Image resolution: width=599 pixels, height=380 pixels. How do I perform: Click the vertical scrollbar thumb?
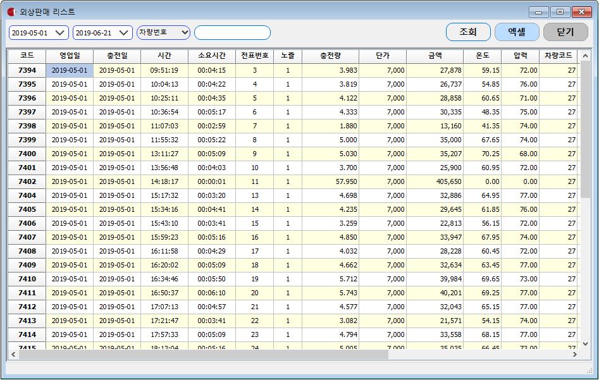tap(585, 129)
